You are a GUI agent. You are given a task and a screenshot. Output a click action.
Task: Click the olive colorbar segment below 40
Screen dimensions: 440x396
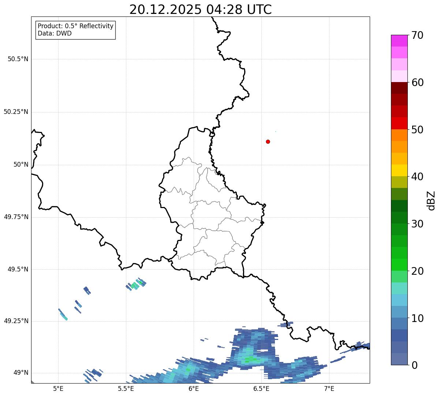(x=399, y=182)
